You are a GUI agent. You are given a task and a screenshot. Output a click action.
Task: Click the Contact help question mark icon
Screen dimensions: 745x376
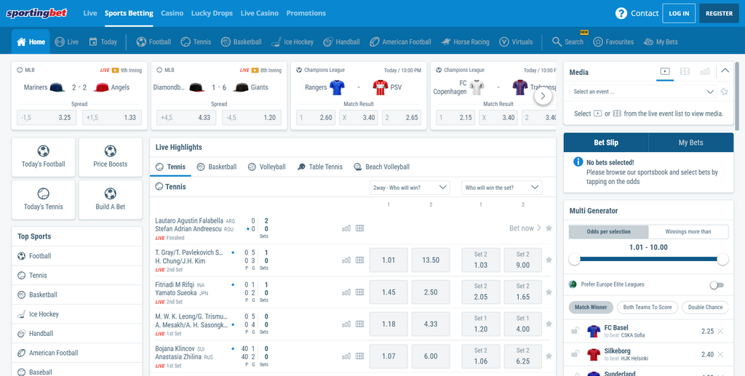tap(621, 13)
